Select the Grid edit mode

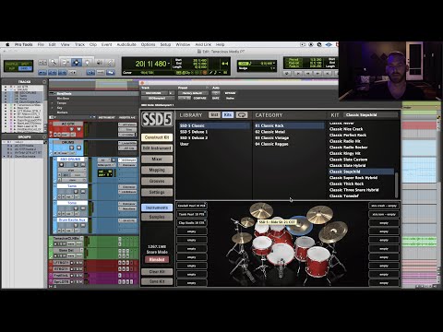tap(25, 68)
